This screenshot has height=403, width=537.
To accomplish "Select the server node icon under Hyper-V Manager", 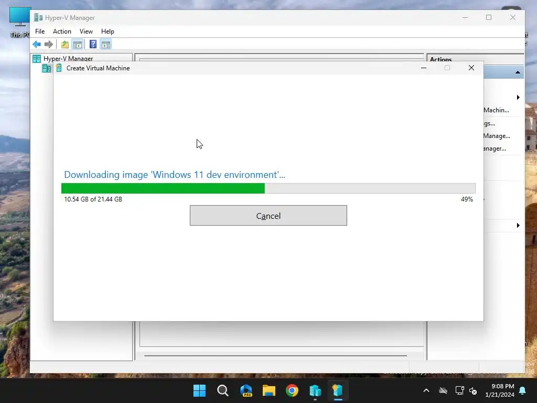I will click(46, 69).
